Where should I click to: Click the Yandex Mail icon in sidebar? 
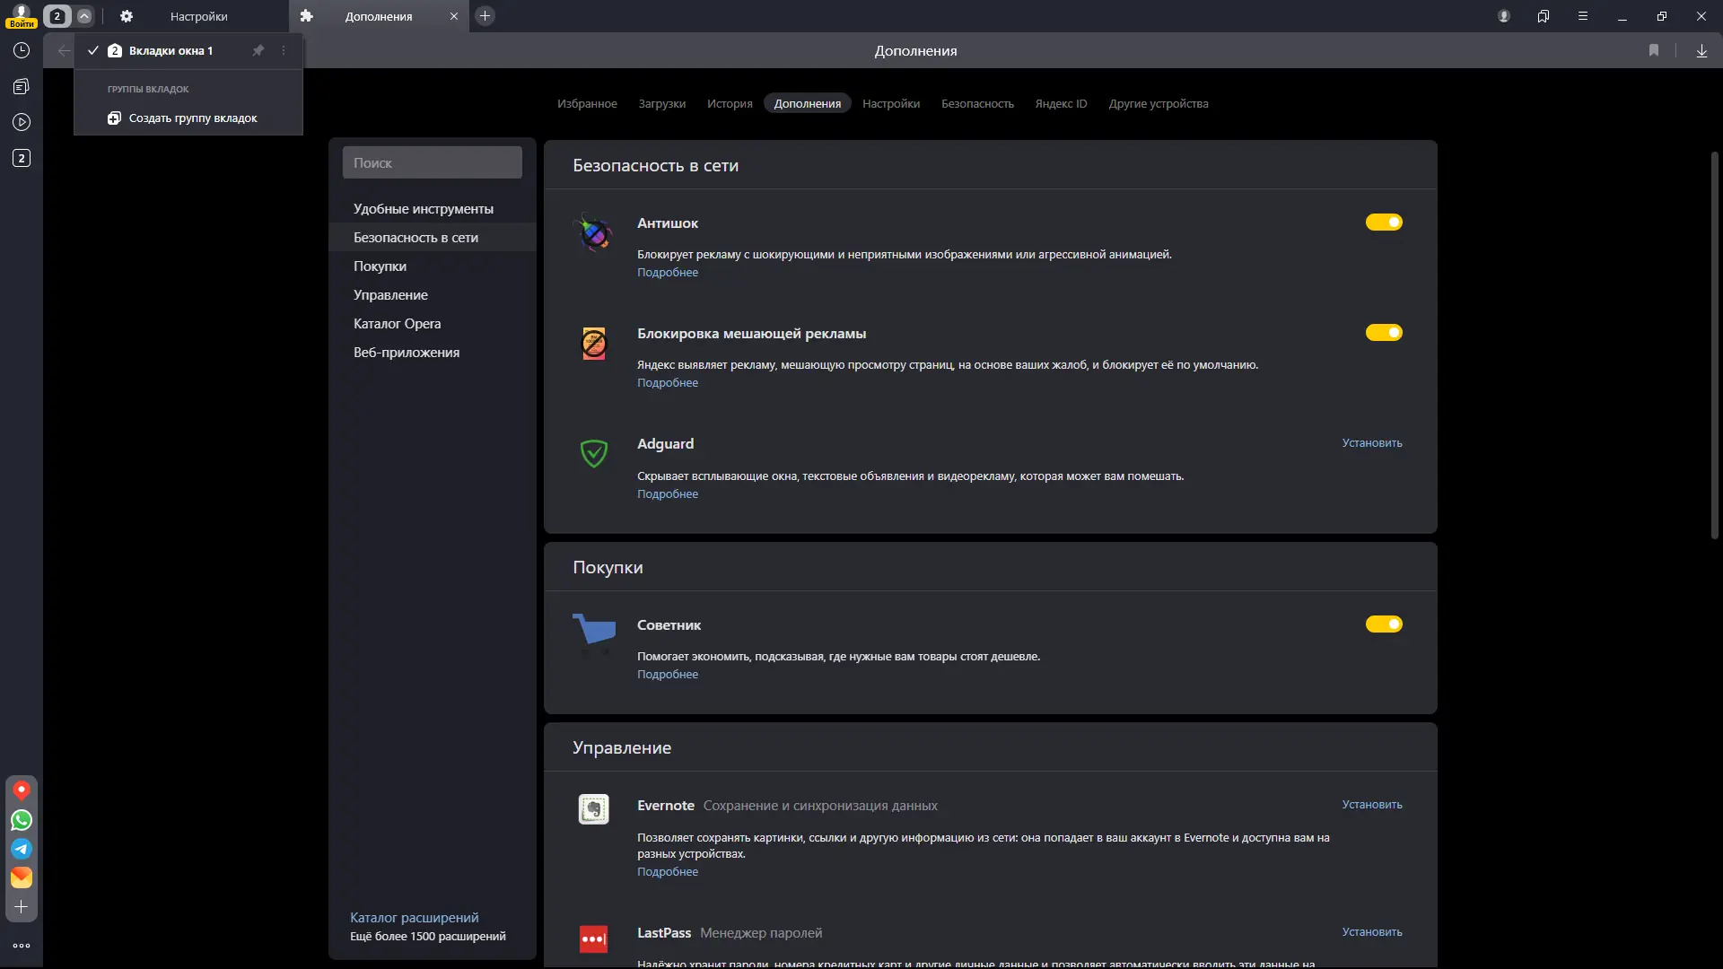(x=22, y=877)
